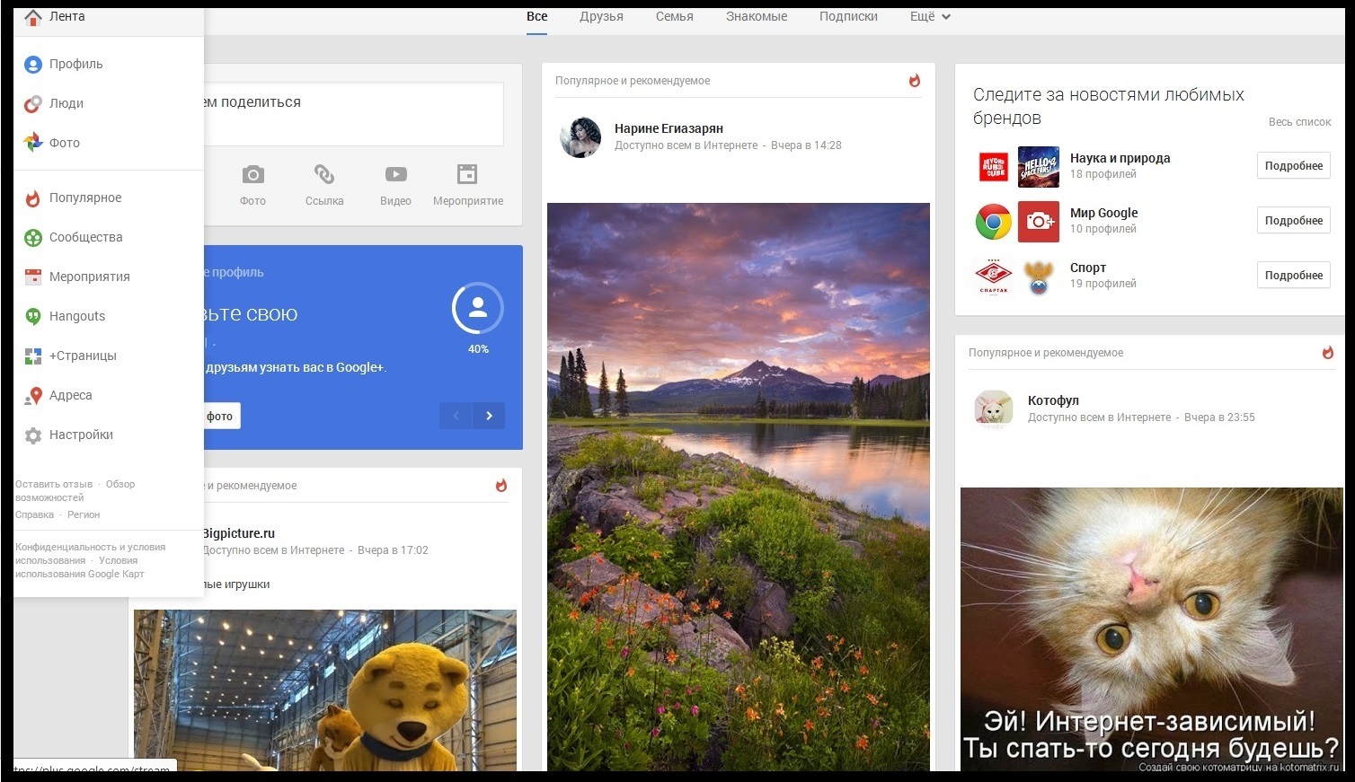Open the Сообщества green icon
The image size is (1355, 782).
coord(33,238)
